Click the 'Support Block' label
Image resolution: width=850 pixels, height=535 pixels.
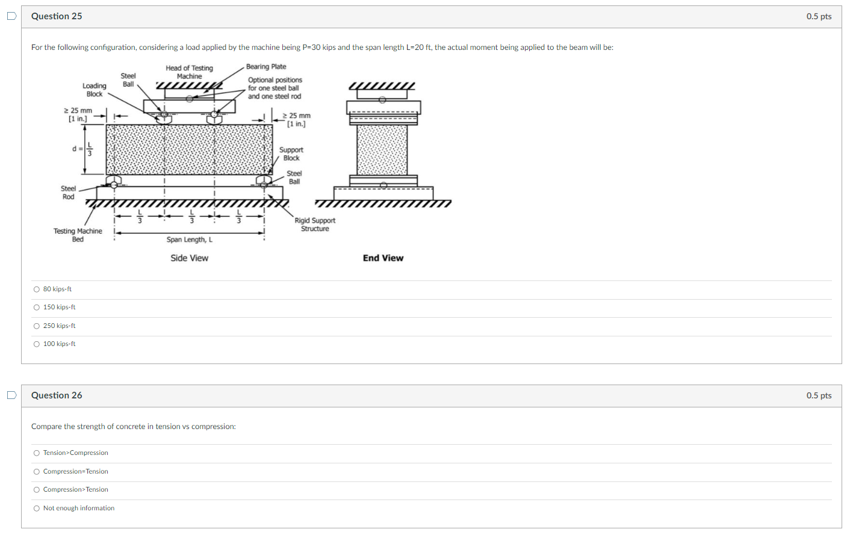(x=291, y=154)
